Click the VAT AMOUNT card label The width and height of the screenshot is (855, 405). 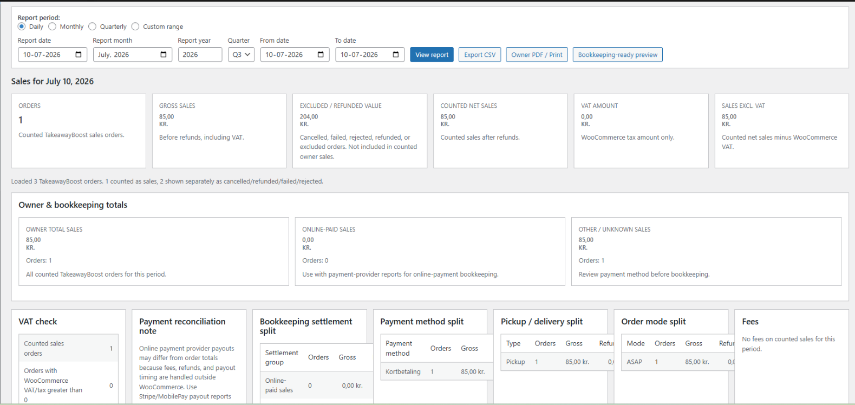pos(599,106)
